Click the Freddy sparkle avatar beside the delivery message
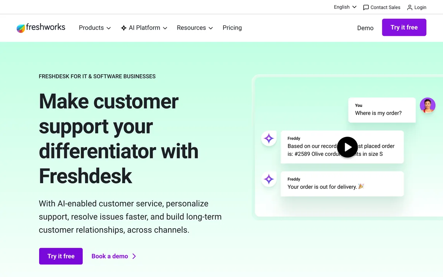The height and width of the screenshot is (277, 443). click(x=269, y=179)
